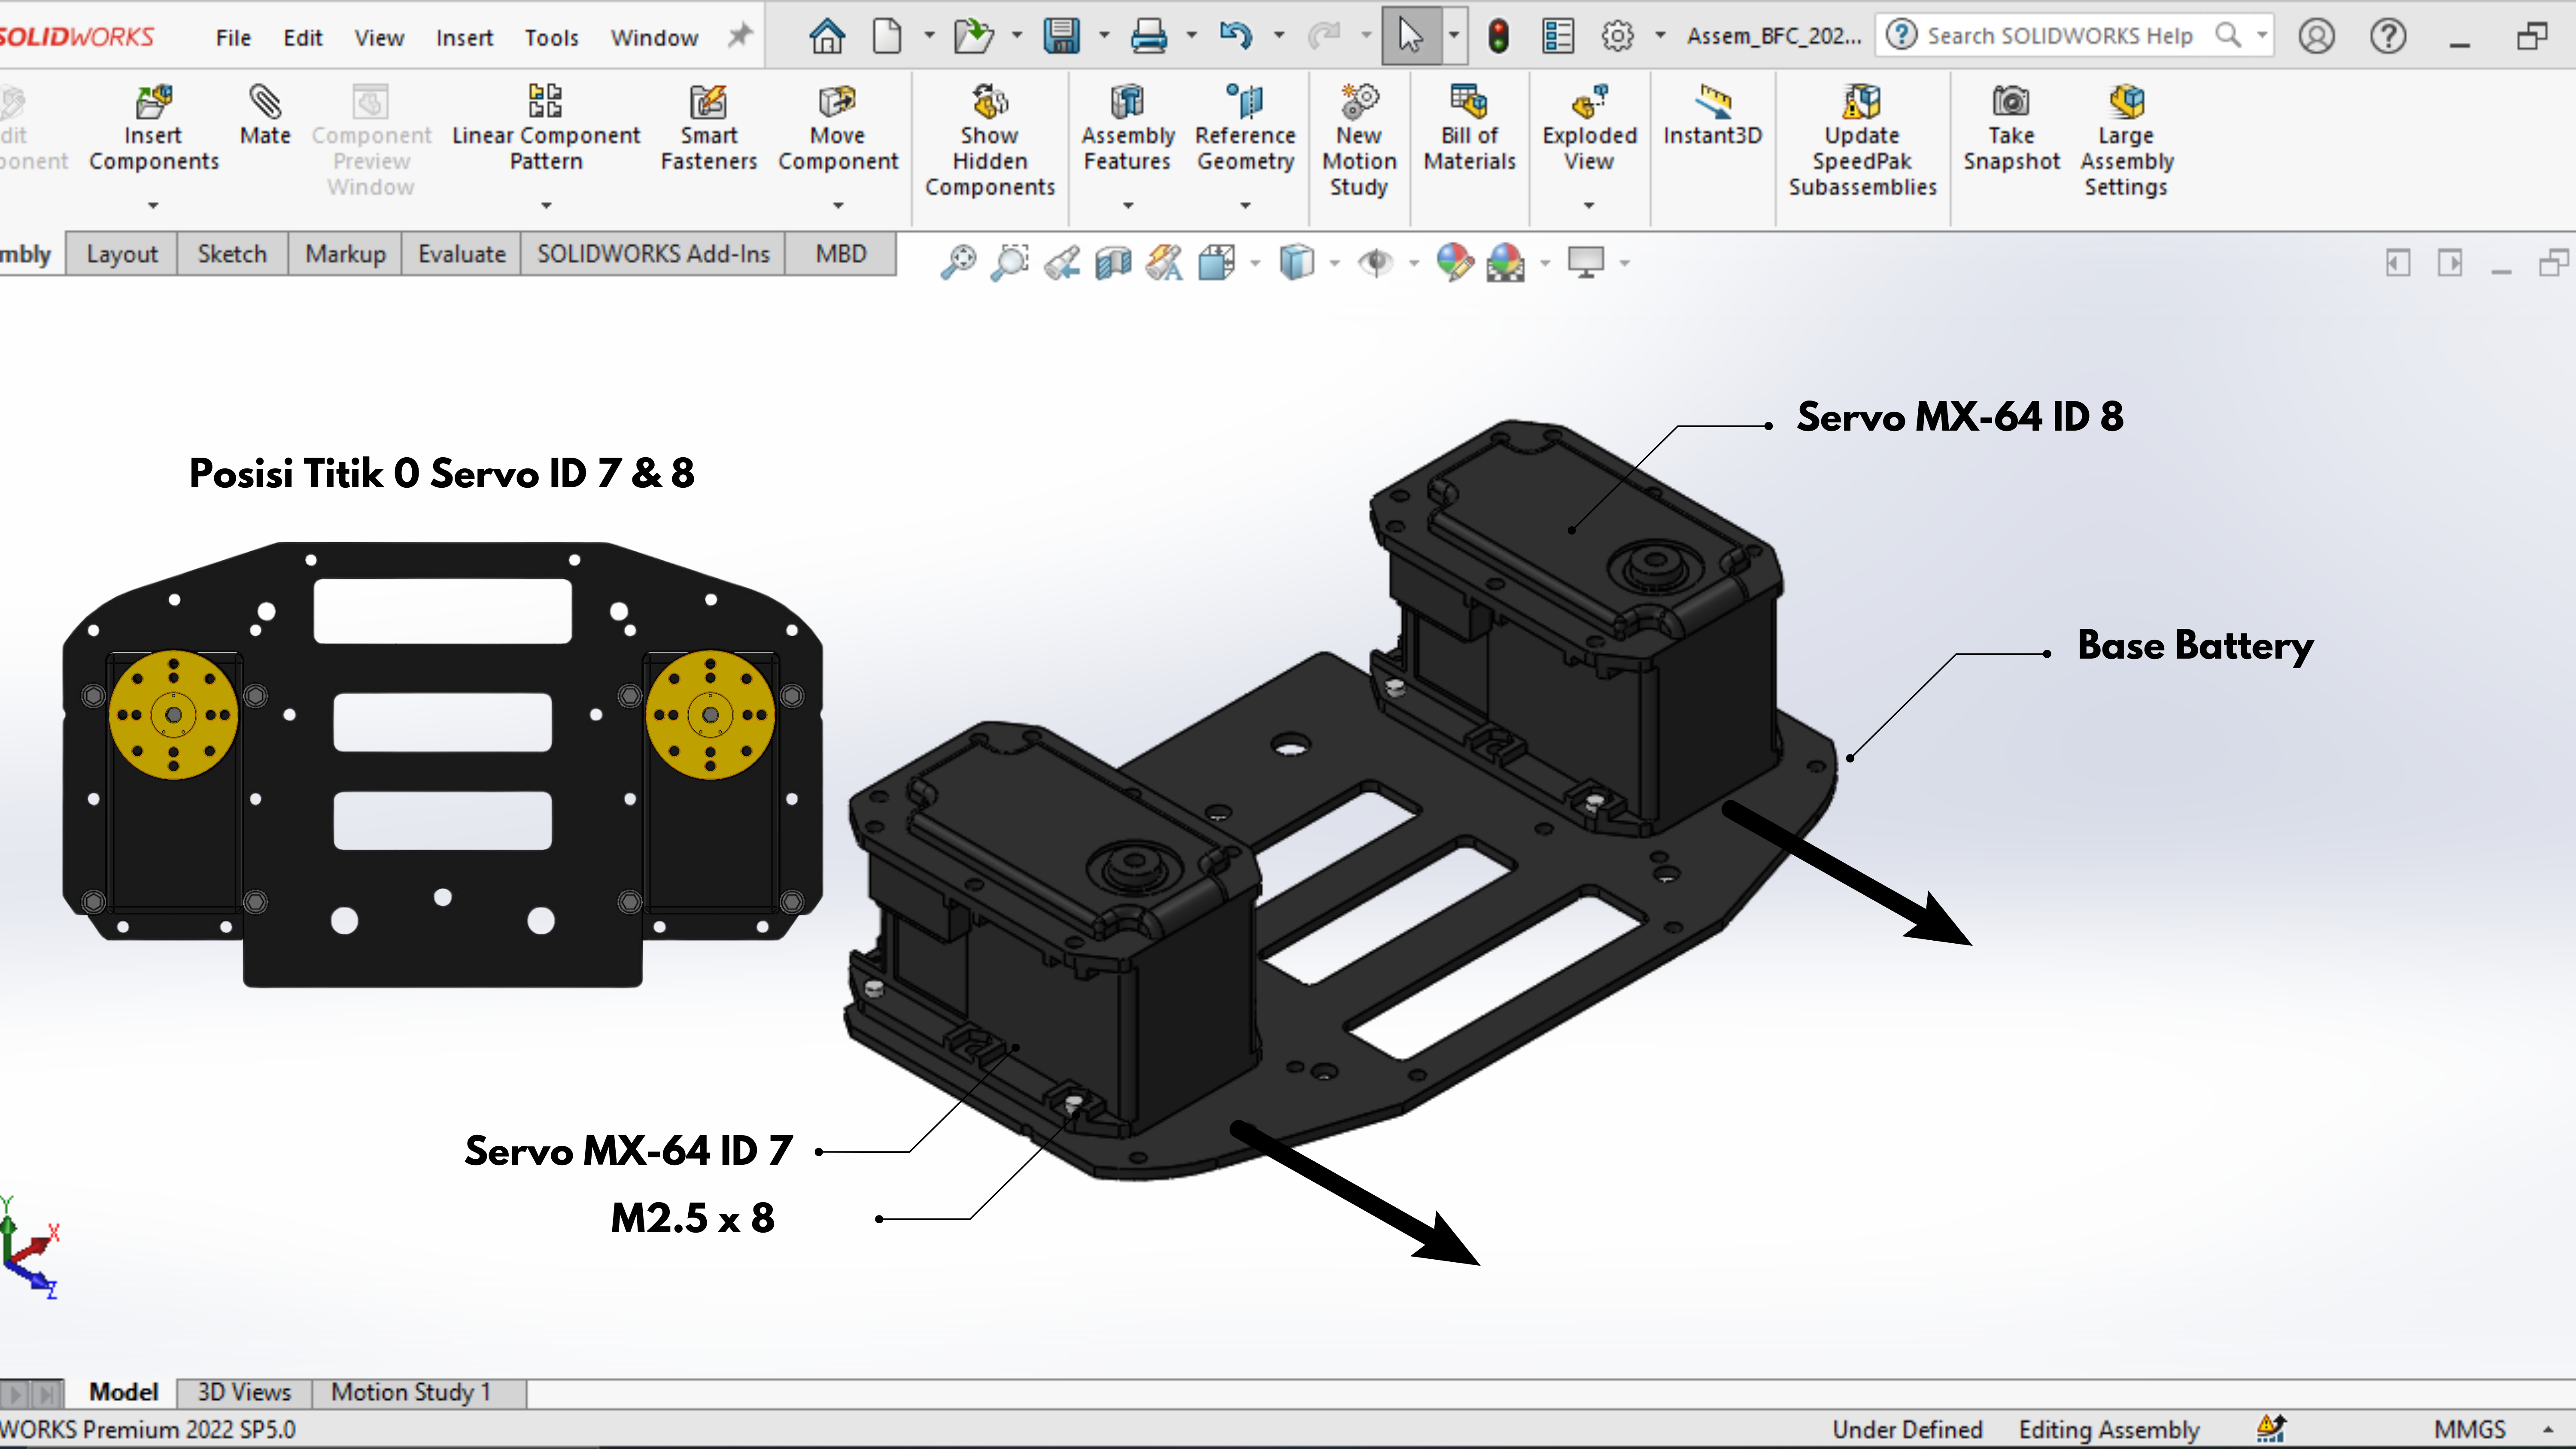
Task: Switch to the Sketch tab
Action: tap(232, 254)
